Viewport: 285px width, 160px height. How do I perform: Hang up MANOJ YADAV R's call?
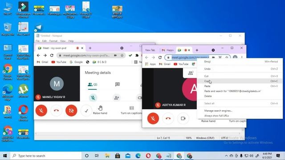coord(57,111)
